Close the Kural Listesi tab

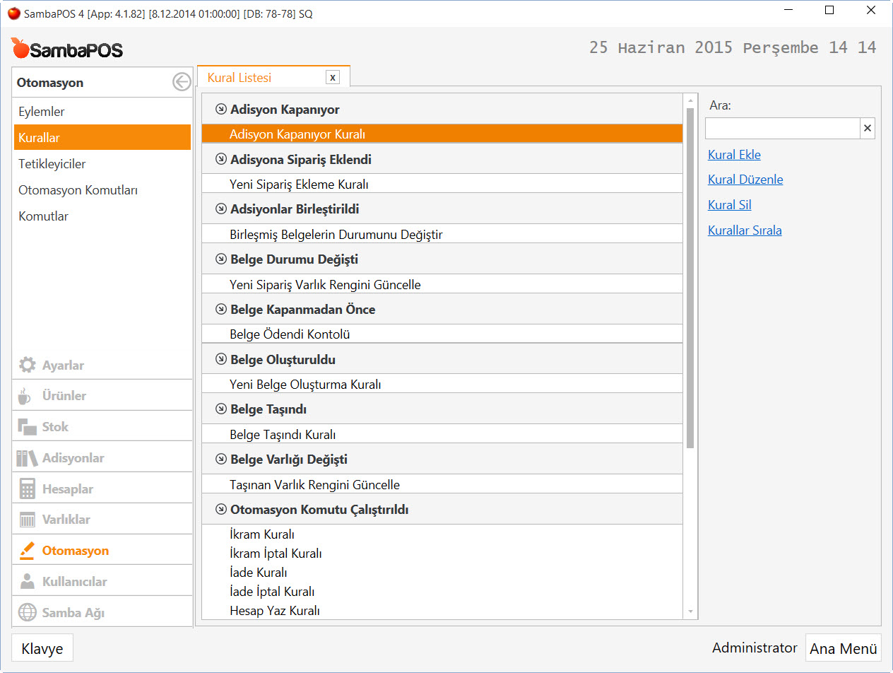pos(333,78)
